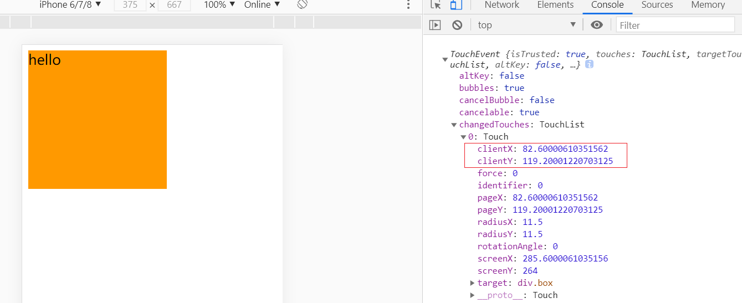Click the inspect element picker icon
742x303 pixels.
tap(436, 5)
